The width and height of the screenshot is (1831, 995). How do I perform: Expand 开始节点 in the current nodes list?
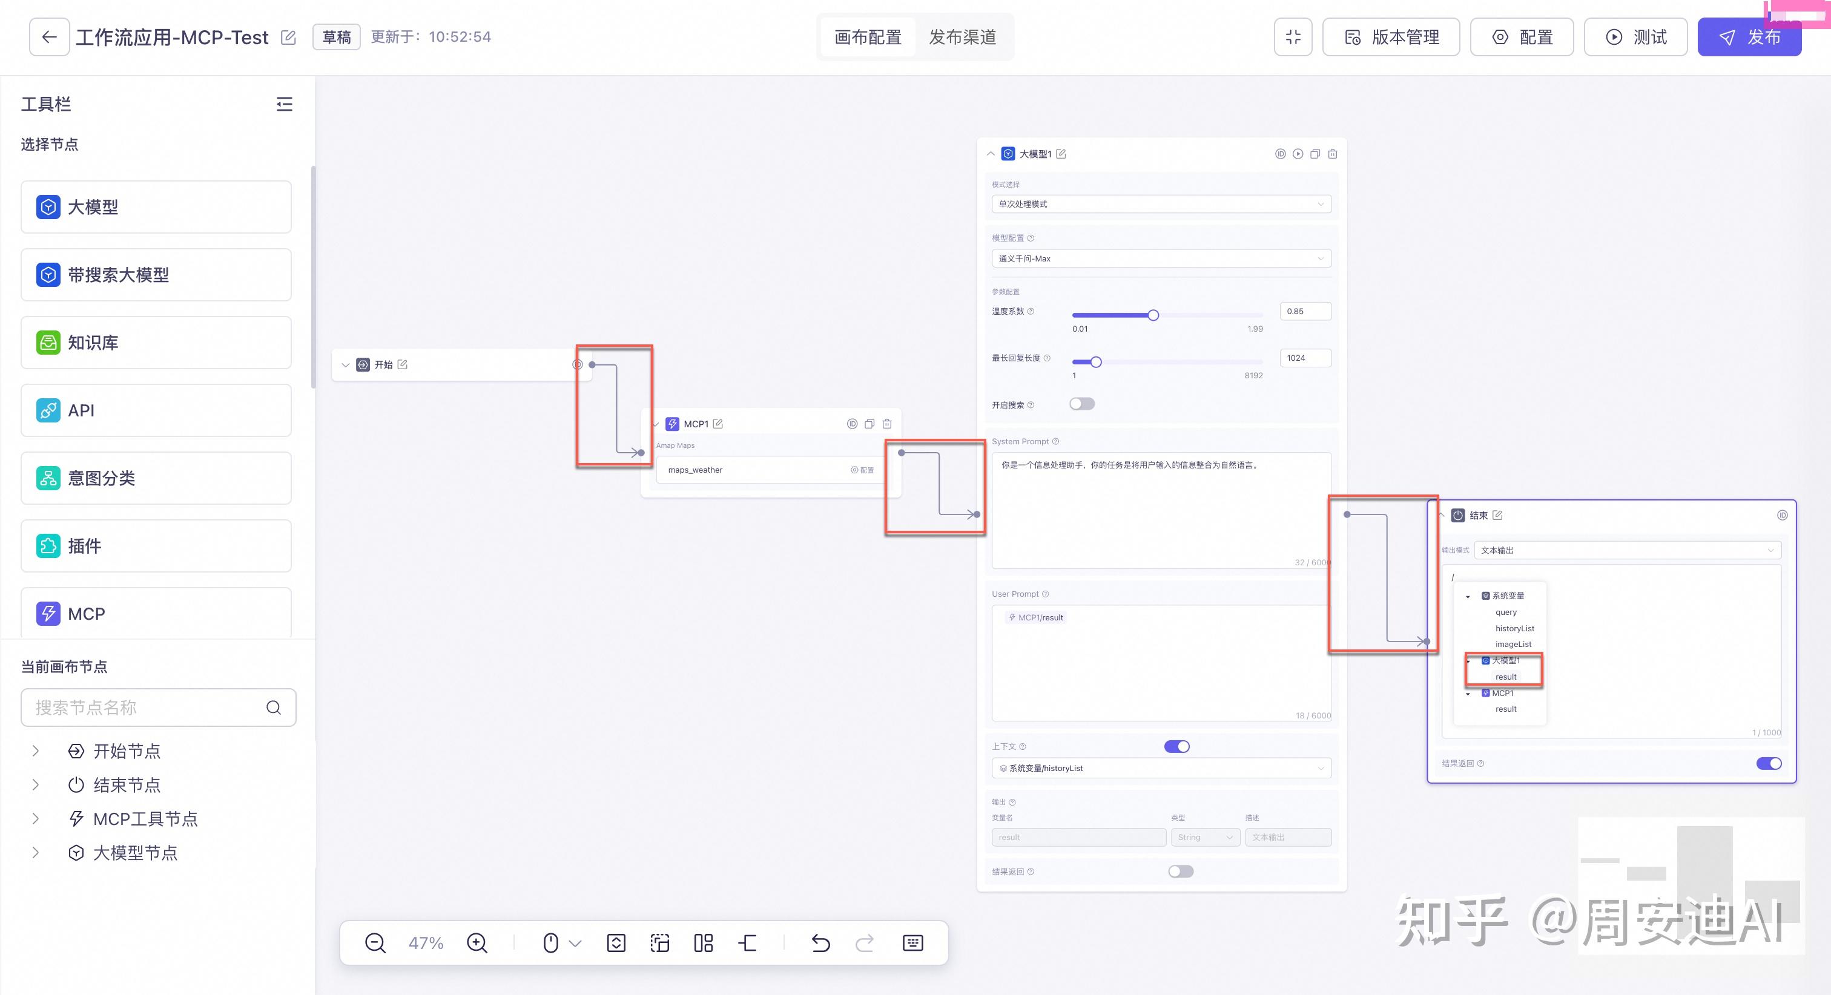coord(36,751)
